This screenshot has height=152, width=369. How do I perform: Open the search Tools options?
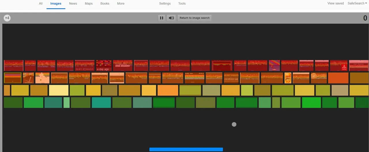pyautogui.click(x=182, y=3)
